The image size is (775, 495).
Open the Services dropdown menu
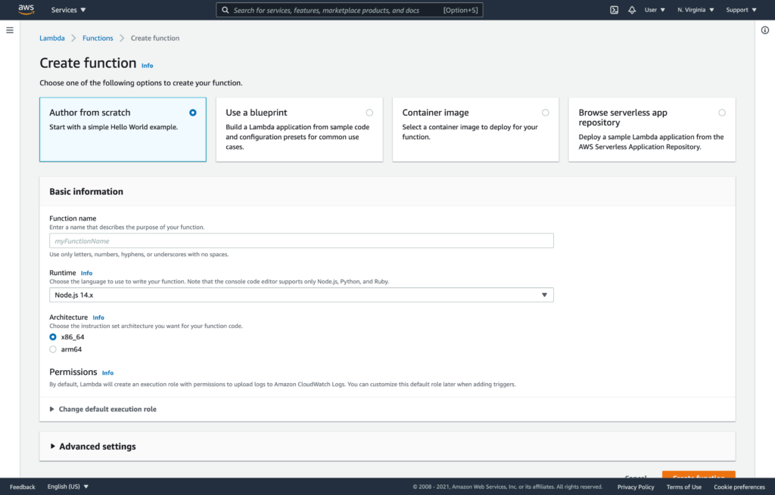[x=68, y=10]
